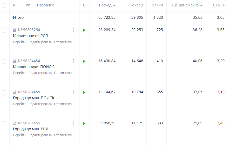Tick the select-all checkbox in table header
This screenshot has height=145, width=227.
4,5
